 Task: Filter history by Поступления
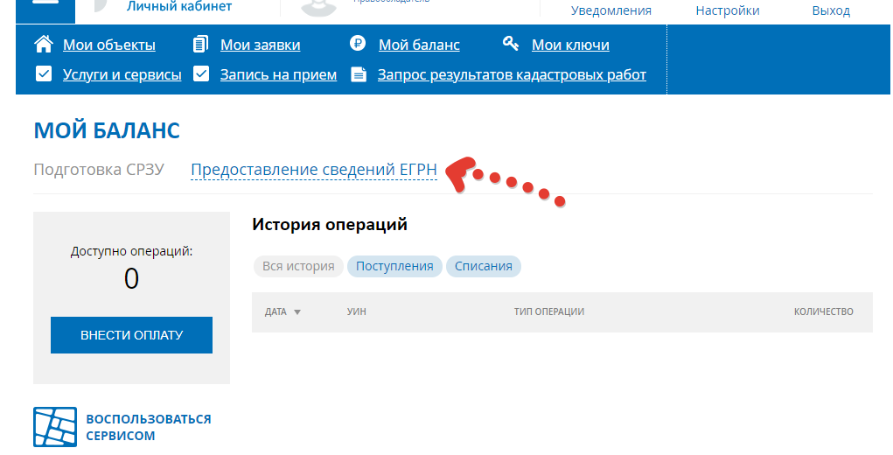(394, 266)
